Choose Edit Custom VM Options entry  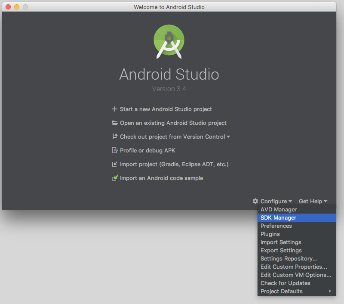pyautogui.click(x=296, y=275)
